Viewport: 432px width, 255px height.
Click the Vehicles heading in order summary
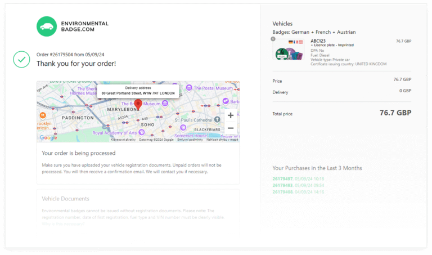point(282,24)
